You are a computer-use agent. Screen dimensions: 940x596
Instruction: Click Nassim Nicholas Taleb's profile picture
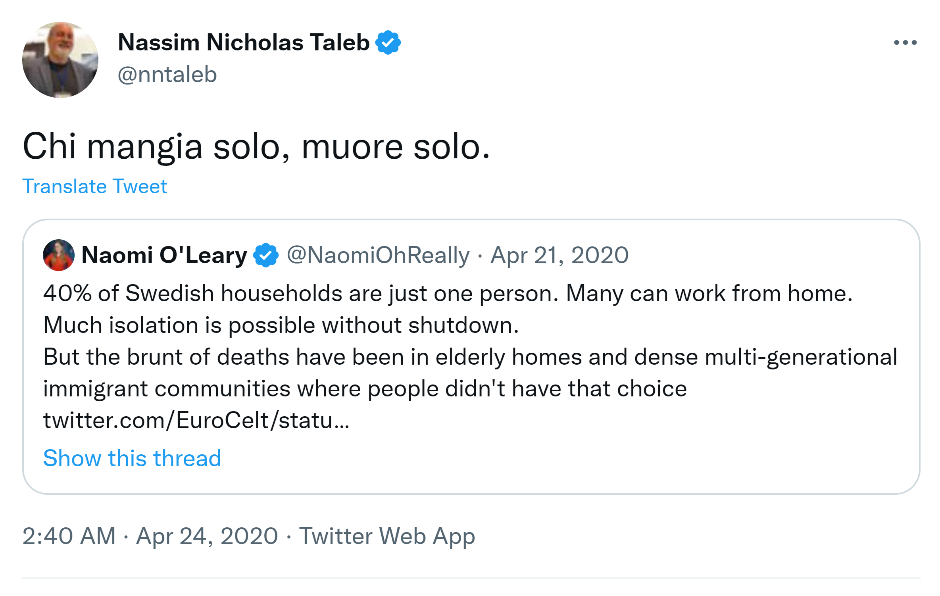click(x=60, y=60)
